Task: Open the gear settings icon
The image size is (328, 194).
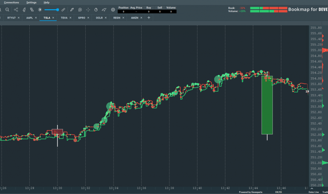Action: [113, 10]
